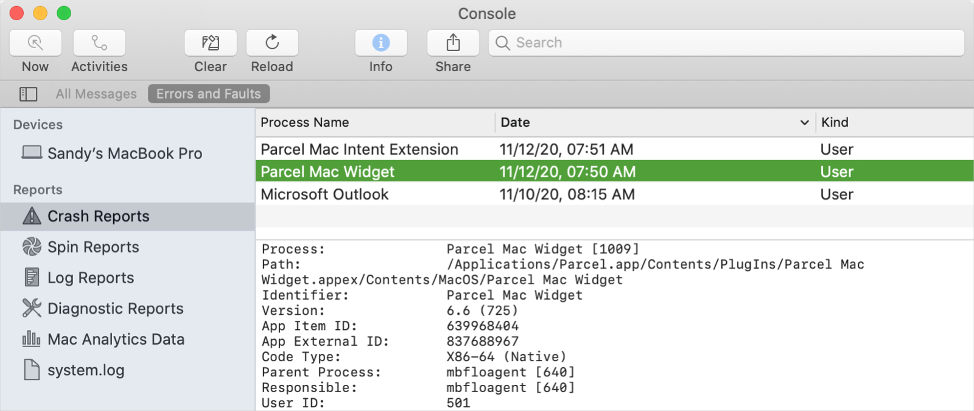The image size is (974, 411).
Task: Open the Activities toolbar button
Action: point(99,43)
